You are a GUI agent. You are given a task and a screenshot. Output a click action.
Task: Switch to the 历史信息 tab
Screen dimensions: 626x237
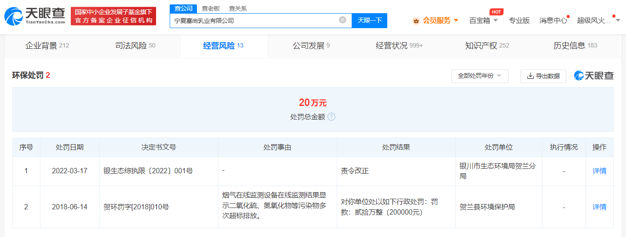coord(575,46)
